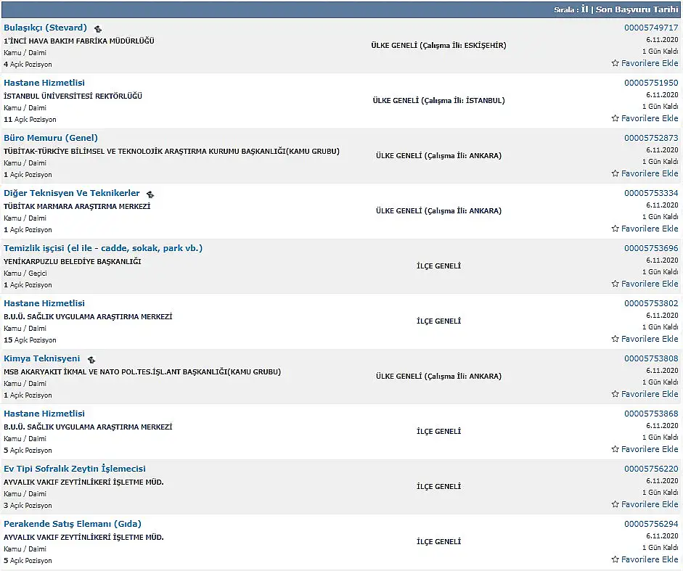This screenshot has width=683, height=571.
Task: Click favorite star for listing 00005749717
Action: (x=615, y=63)
